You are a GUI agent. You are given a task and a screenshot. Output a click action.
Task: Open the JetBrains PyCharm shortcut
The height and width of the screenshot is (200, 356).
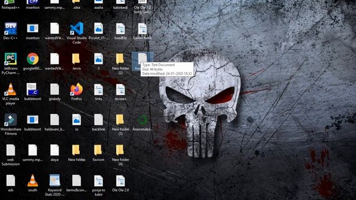click(x=11, y=63)
